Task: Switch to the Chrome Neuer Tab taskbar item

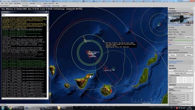Action: [x=16, y=108]
